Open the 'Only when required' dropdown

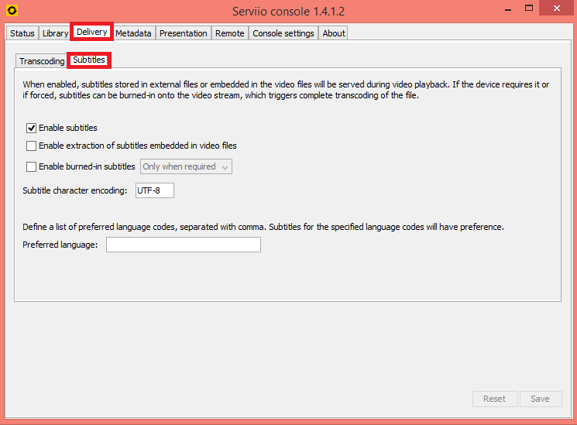186,166
